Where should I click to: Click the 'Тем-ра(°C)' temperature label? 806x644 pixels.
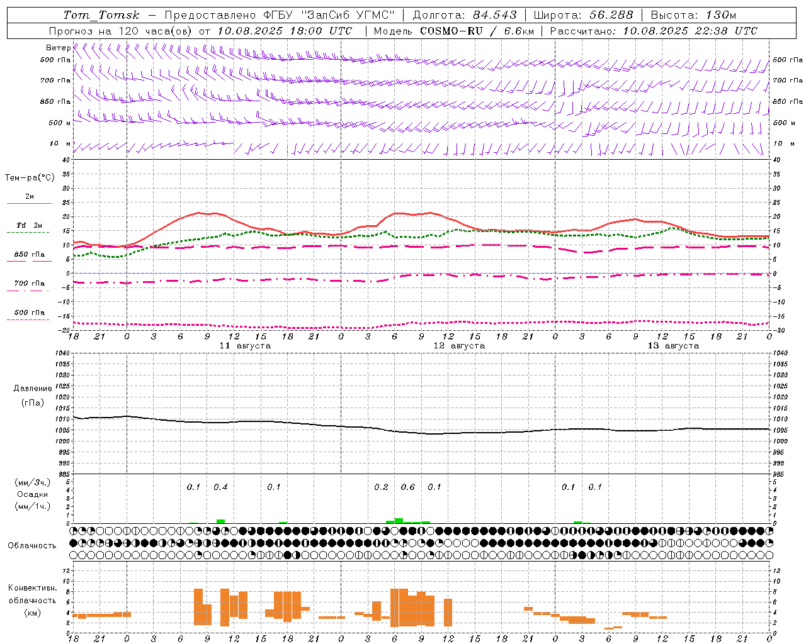pyautogui.click(x=30, y=177)
